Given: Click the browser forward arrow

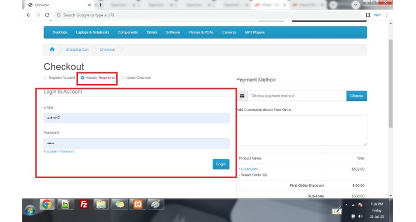Looking at the screenshot, I should [38, 15].
